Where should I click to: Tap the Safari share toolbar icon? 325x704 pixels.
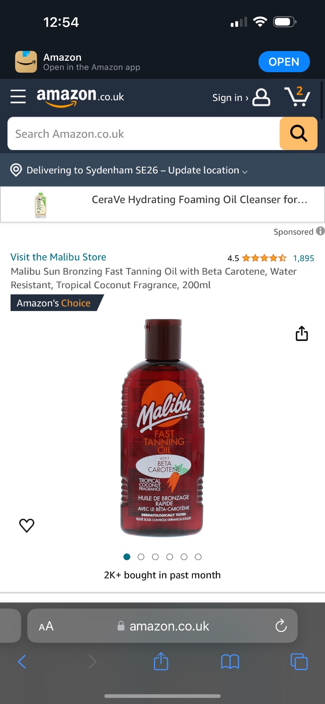[161, 661]
